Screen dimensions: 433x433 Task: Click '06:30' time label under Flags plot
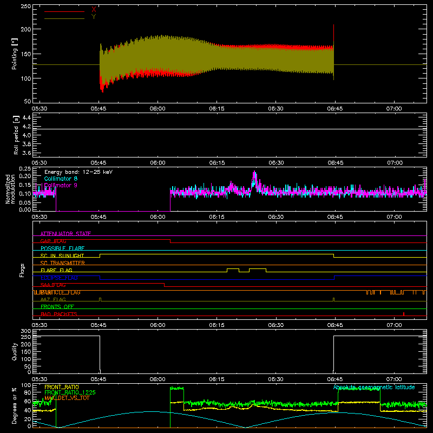coord(276,325)
